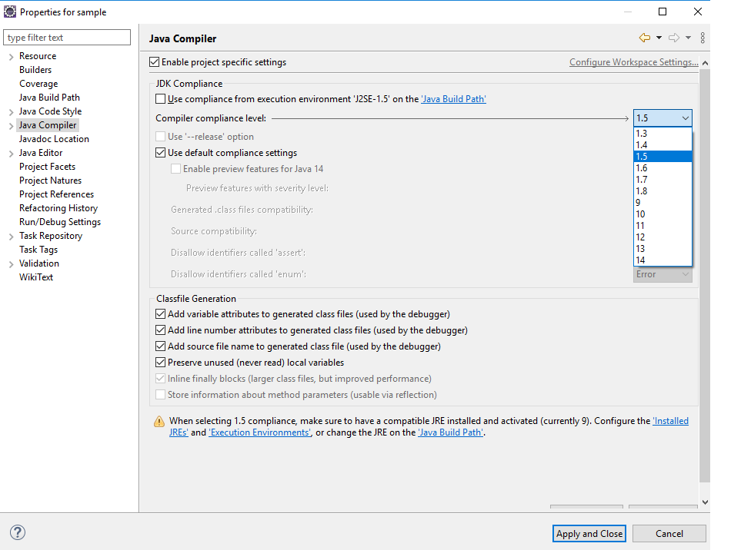Choose 11 from the compliance dropdown list
The height and width of the screenshot is (550, 751).
tap(640, 226)
